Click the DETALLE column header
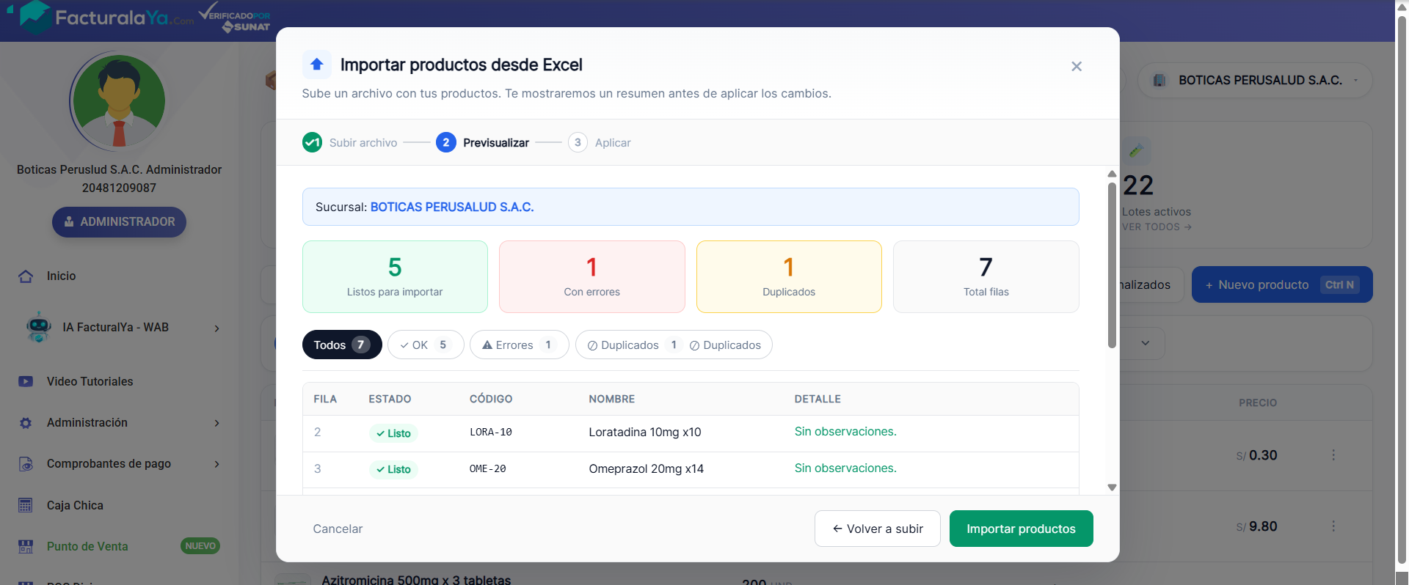The image size is (1409, 585). pos(818,399)
